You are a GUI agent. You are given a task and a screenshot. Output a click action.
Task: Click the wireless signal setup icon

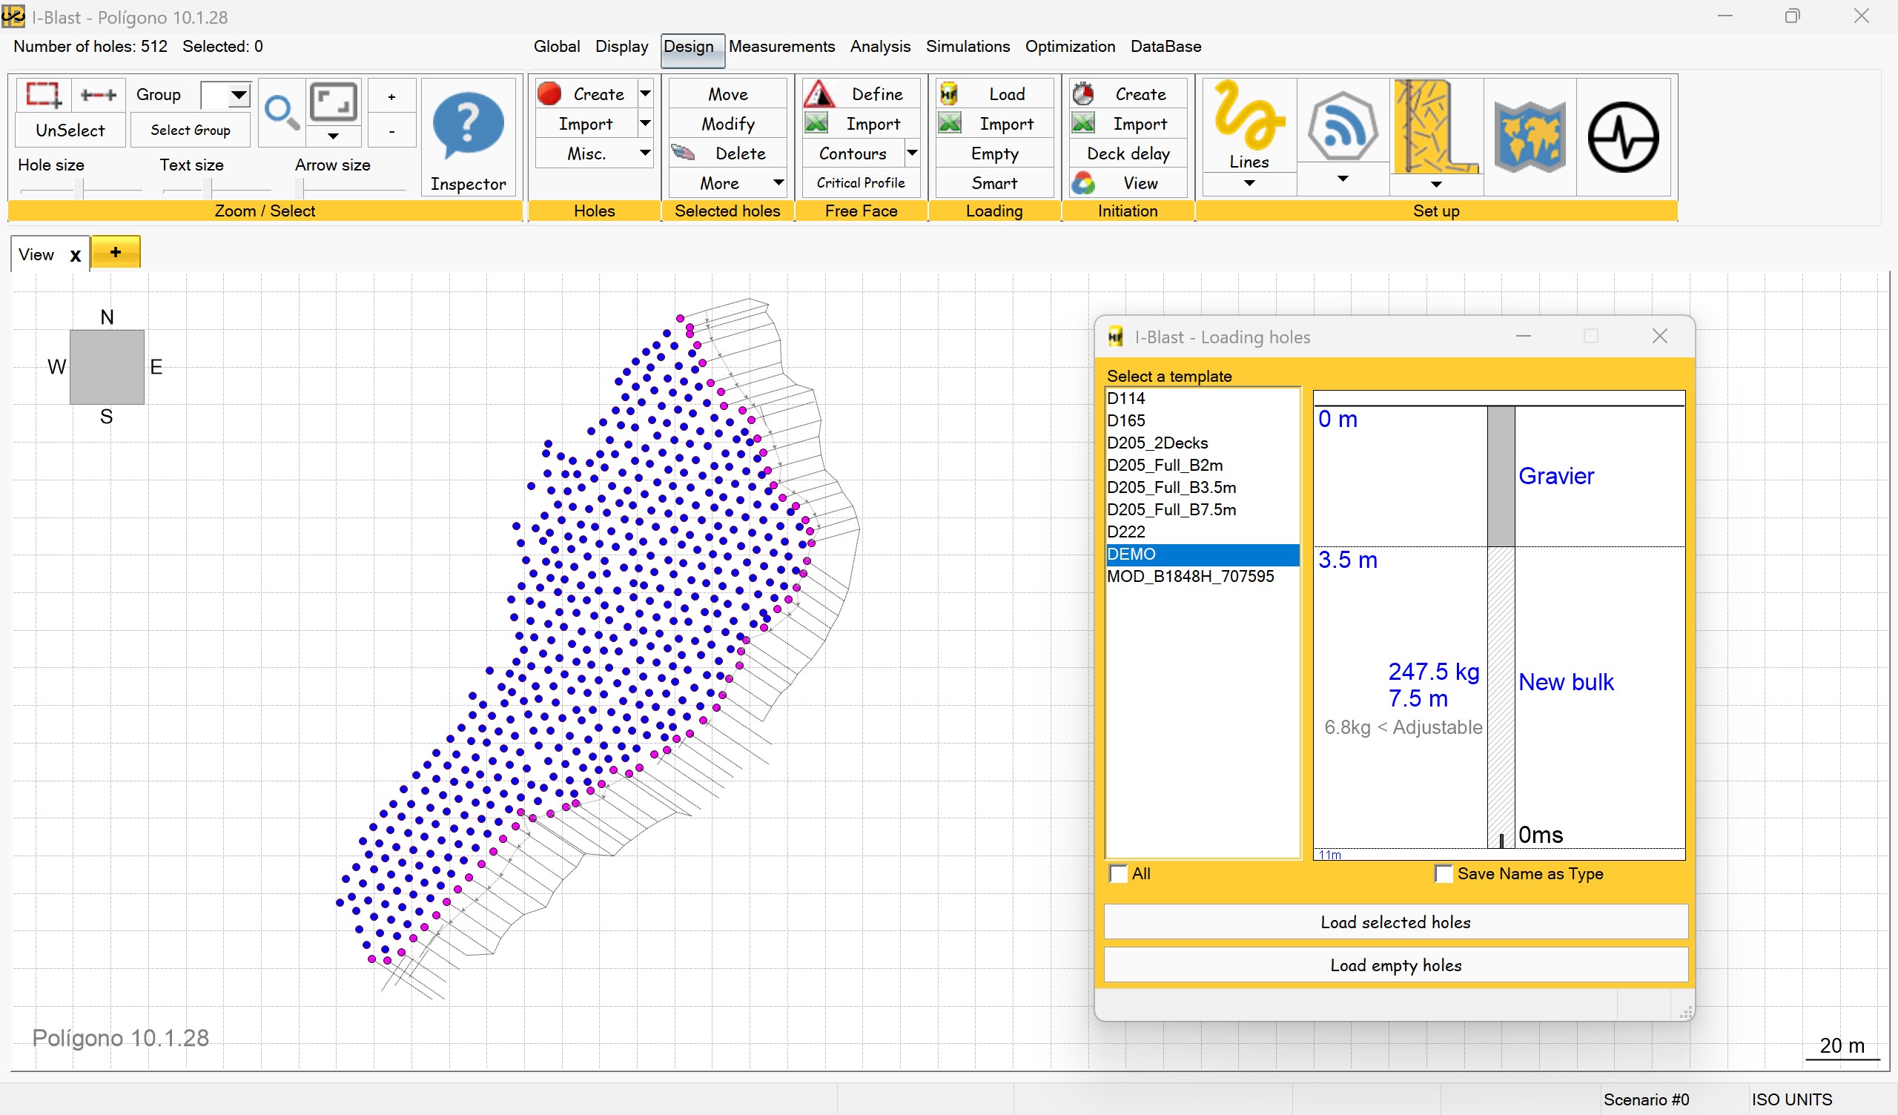(x=1342, y=127)
